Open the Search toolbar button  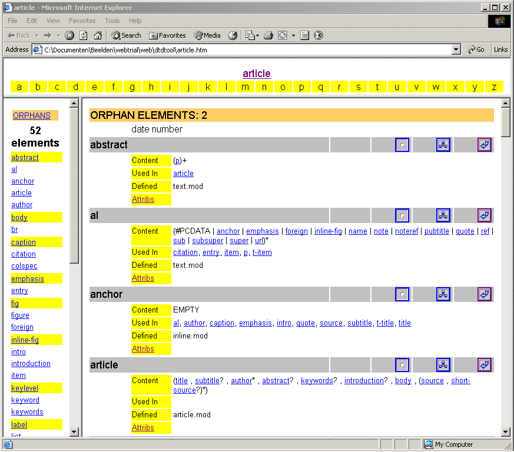tap(126, 35)
